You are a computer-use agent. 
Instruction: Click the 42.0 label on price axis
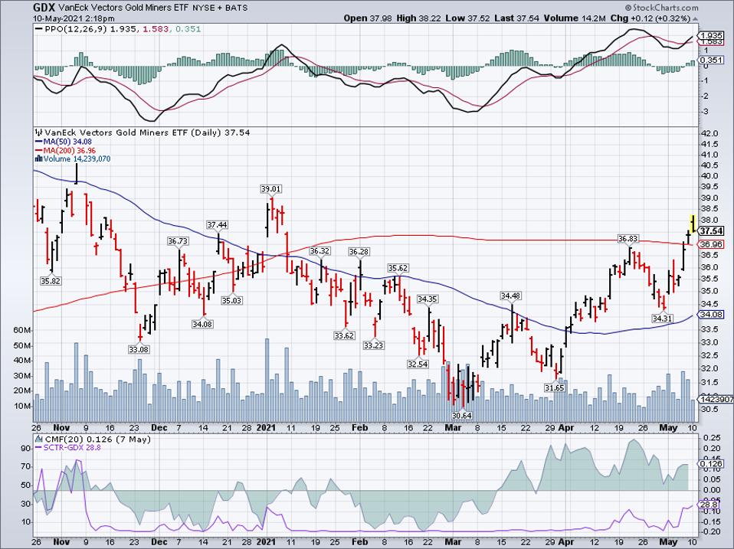click(x=709, y=134)
